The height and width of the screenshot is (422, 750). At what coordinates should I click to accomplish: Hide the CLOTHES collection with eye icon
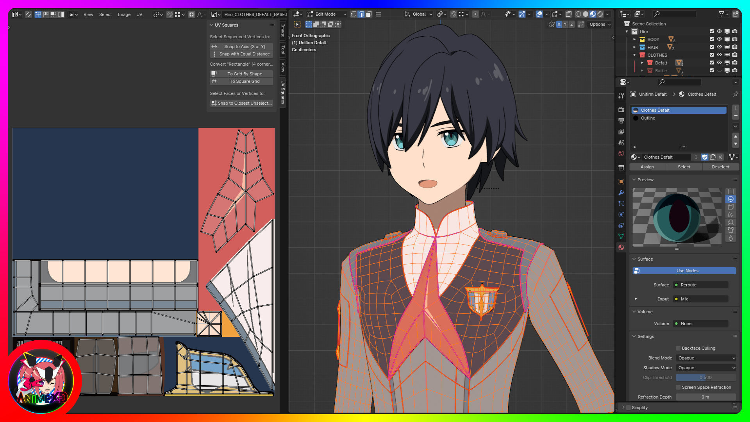click(719, 55)
